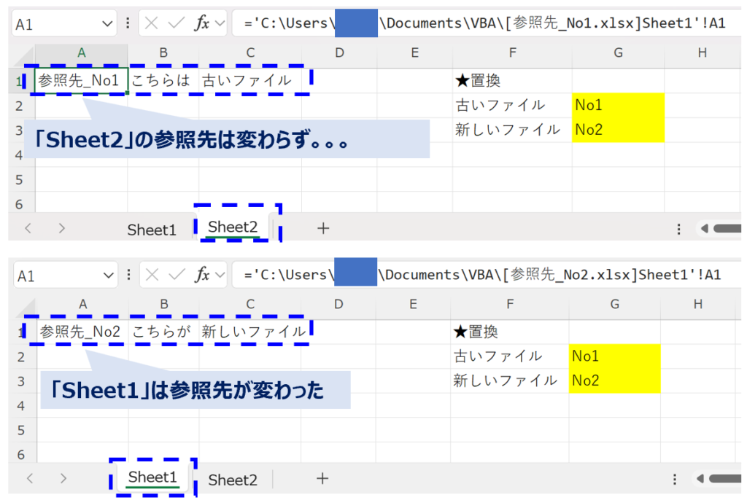The height and width of the screenshot is (500, 747).
Task: Open the Name Box dropdown arrow in the bottom window
Action: (x=108, y=276)
